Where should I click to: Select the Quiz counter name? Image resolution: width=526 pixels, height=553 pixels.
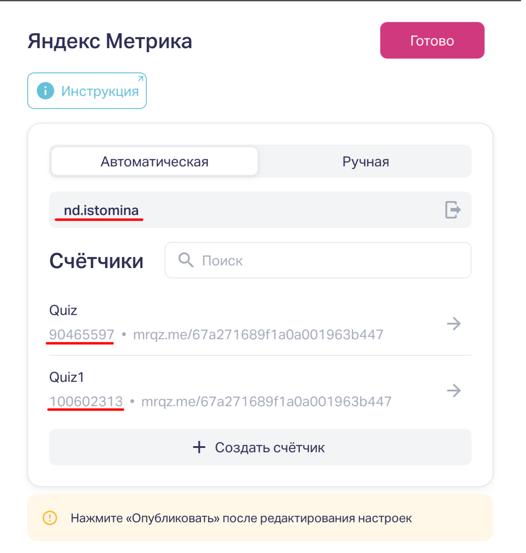tap(63, 310)
